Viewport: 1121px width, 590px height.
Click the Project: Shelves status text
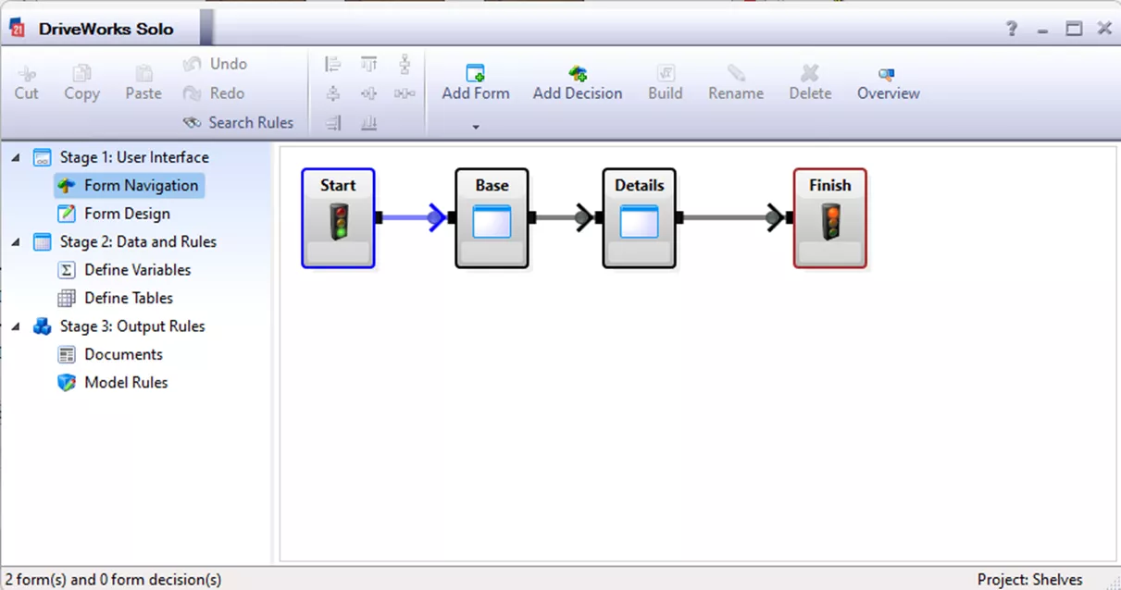(x=1029, y=580)
